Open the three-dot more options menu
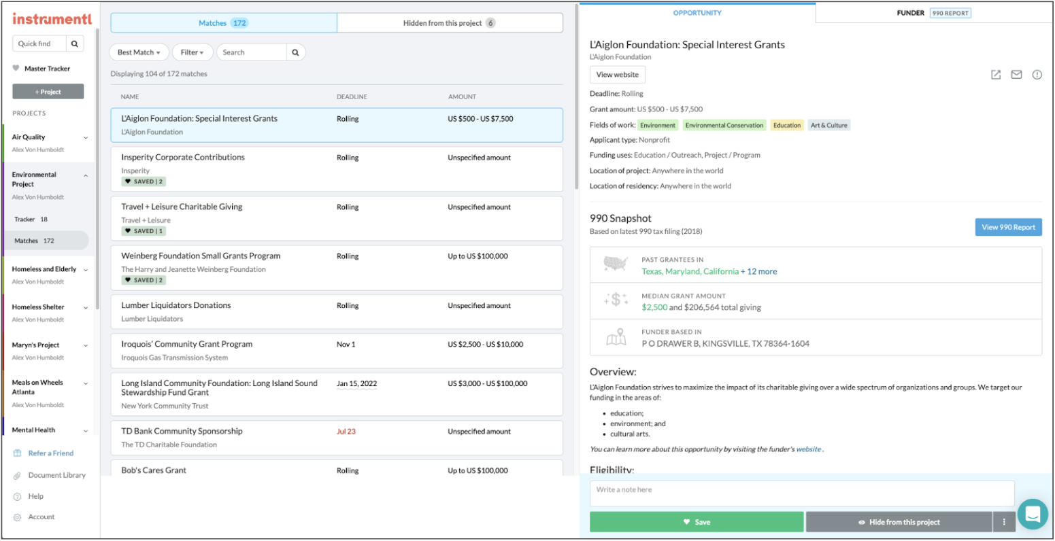1055x541 pixels. (1003, 522)
